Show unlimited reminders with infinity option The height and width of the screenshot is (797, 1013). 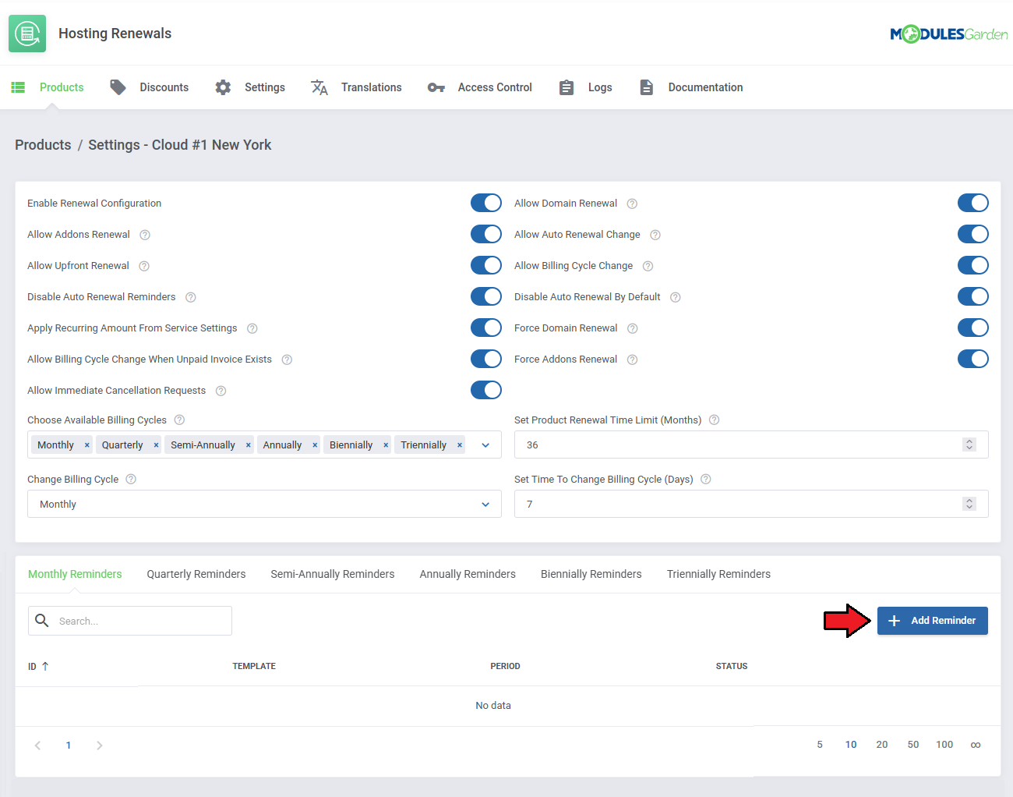(976, 745)
